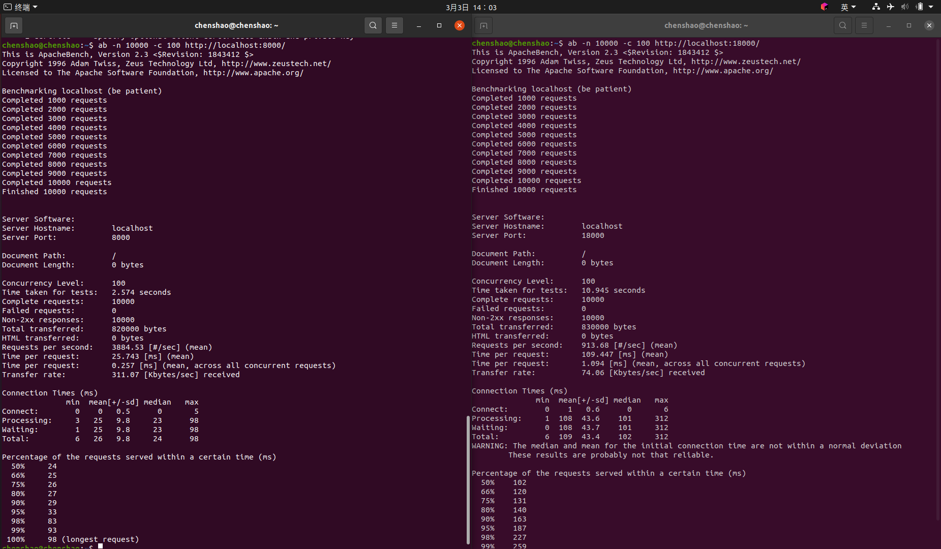This screenshot has height=549, width=941.
Task: Click the battery charging tray icon
Action: (919, 7)
